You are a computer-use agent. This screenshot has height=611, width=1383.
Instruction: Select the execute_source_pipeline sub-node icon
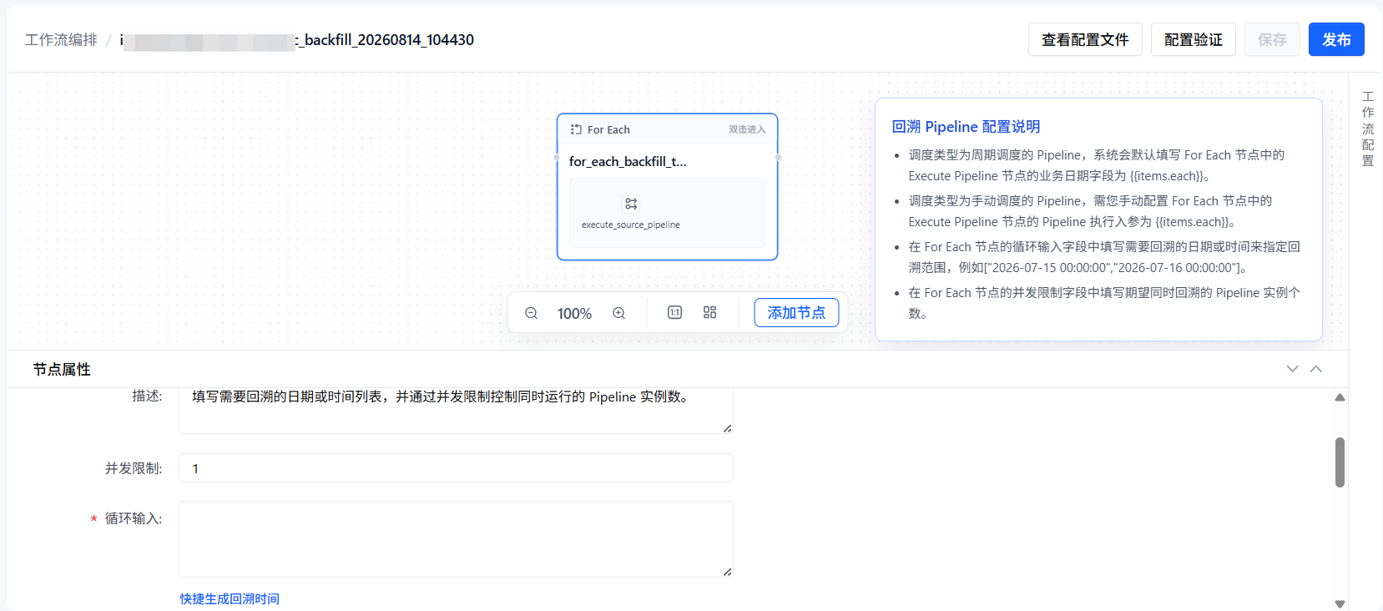(631, 204)
